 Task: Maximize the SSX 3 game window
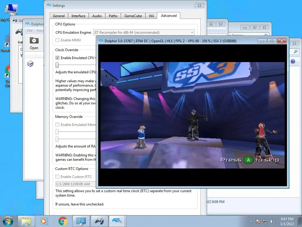tap(272, 41)
